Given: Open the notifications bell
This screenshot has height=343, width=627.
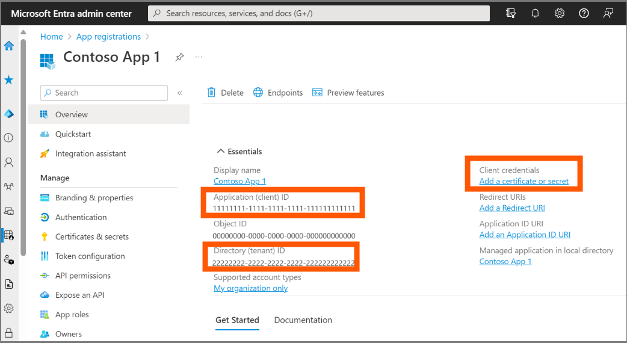Looking at the screenshot, I should click(x=535, y=13).
